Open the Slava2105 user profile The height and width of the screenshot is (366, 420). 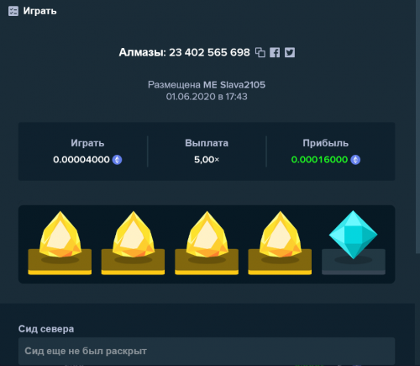pos(243,85)
